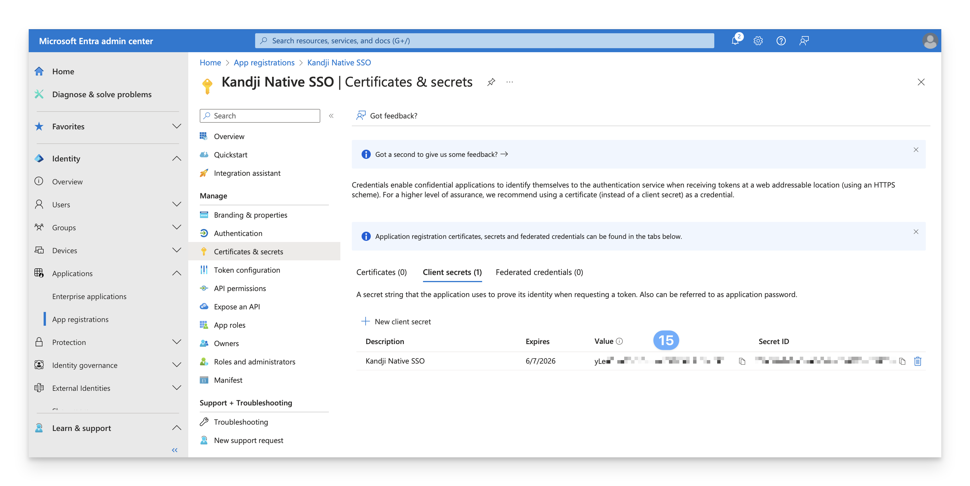Viewport: 970px width, 486px height.
Task: Open portal settings gear icon
Action: click(758, 41)
